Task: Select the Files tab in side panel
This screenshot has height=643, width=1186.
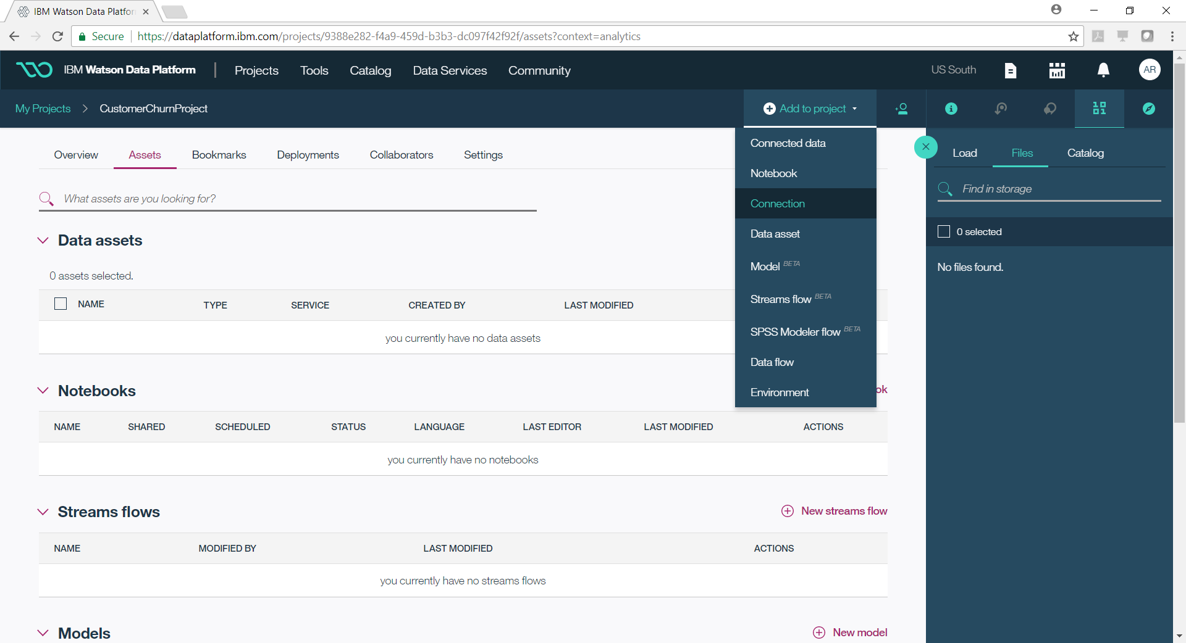Action: click(x=1022, y=153)
